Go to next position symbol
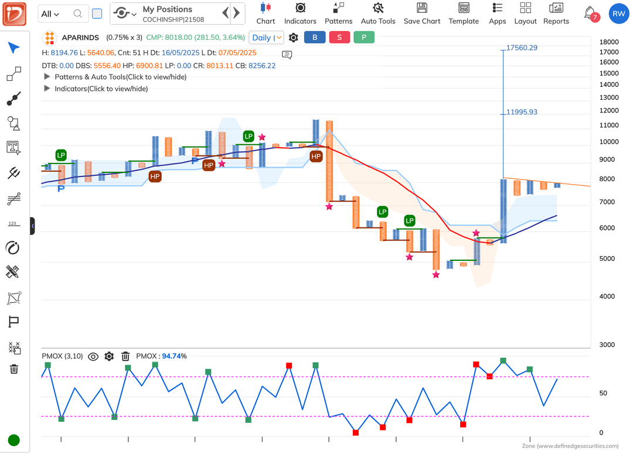The height and width of the screenshot is (455, 633). pos(237,13)
